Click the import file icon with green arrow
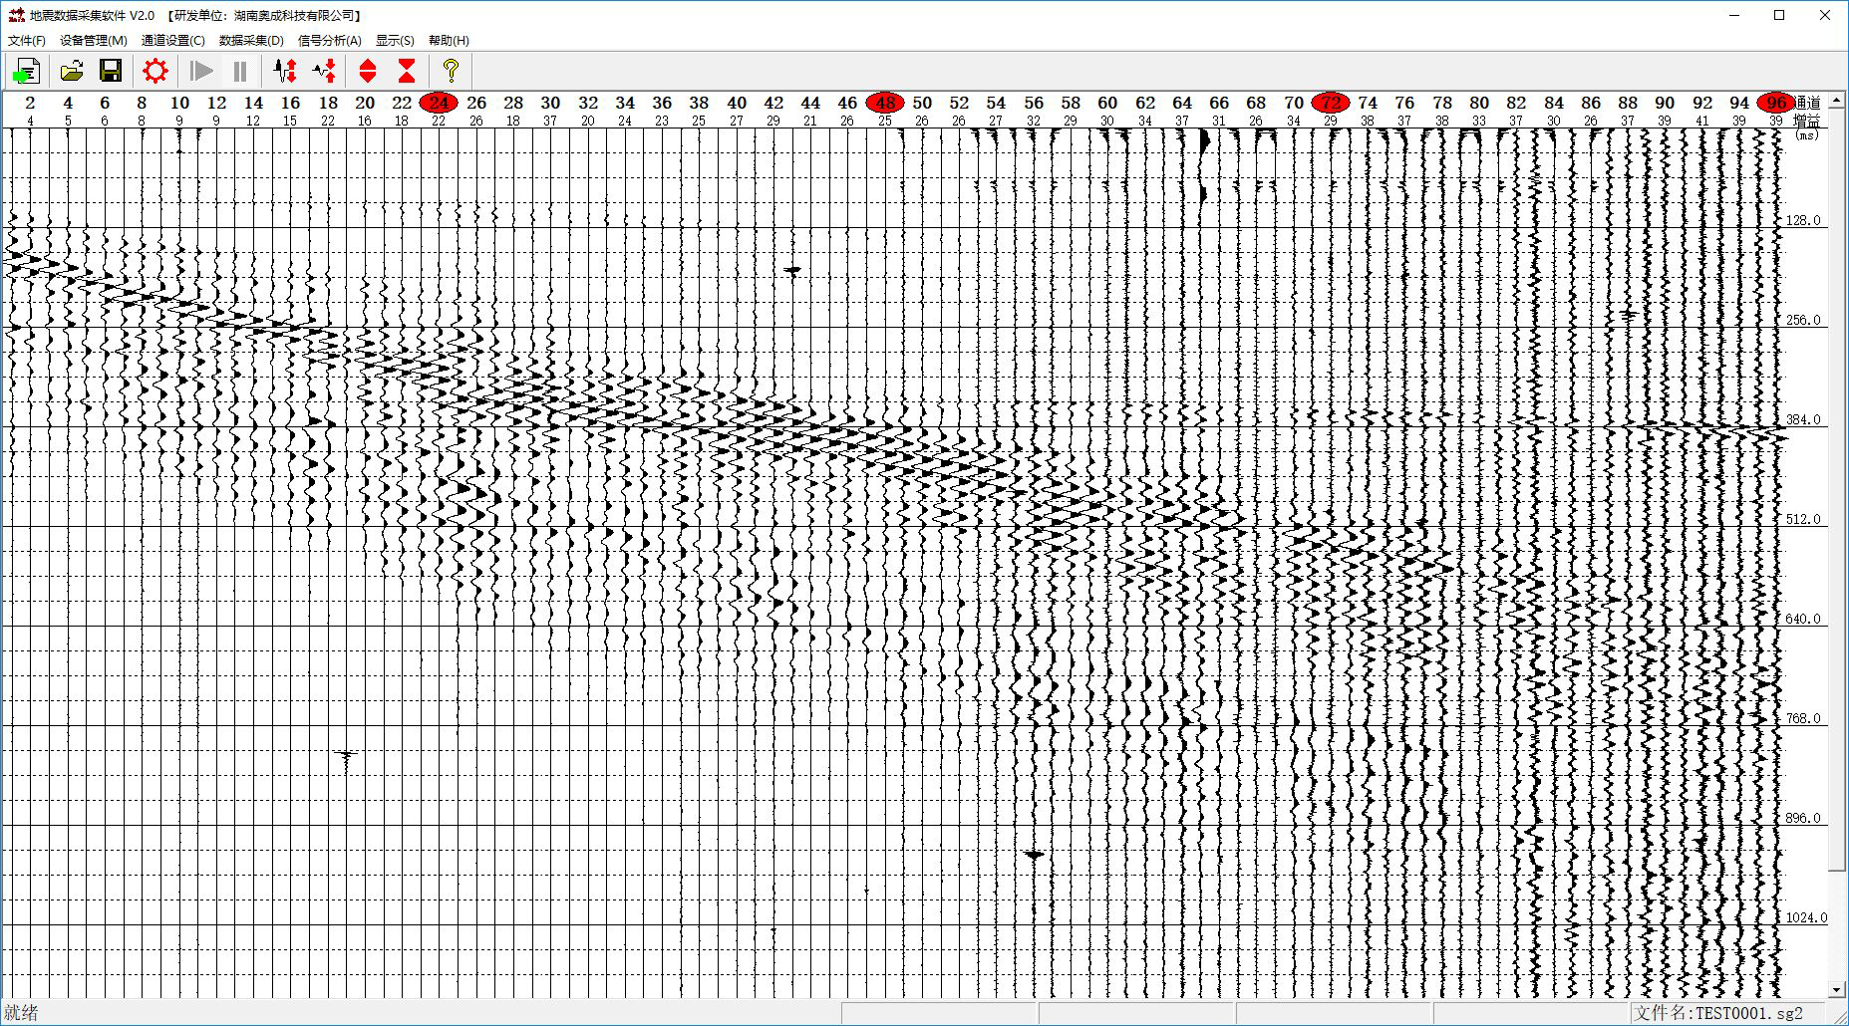1849x1026 pixels. (x=26, y=72)
